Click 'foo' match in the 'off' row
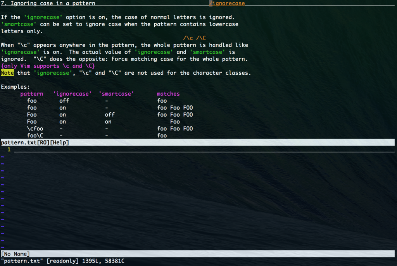 (162, 101)
